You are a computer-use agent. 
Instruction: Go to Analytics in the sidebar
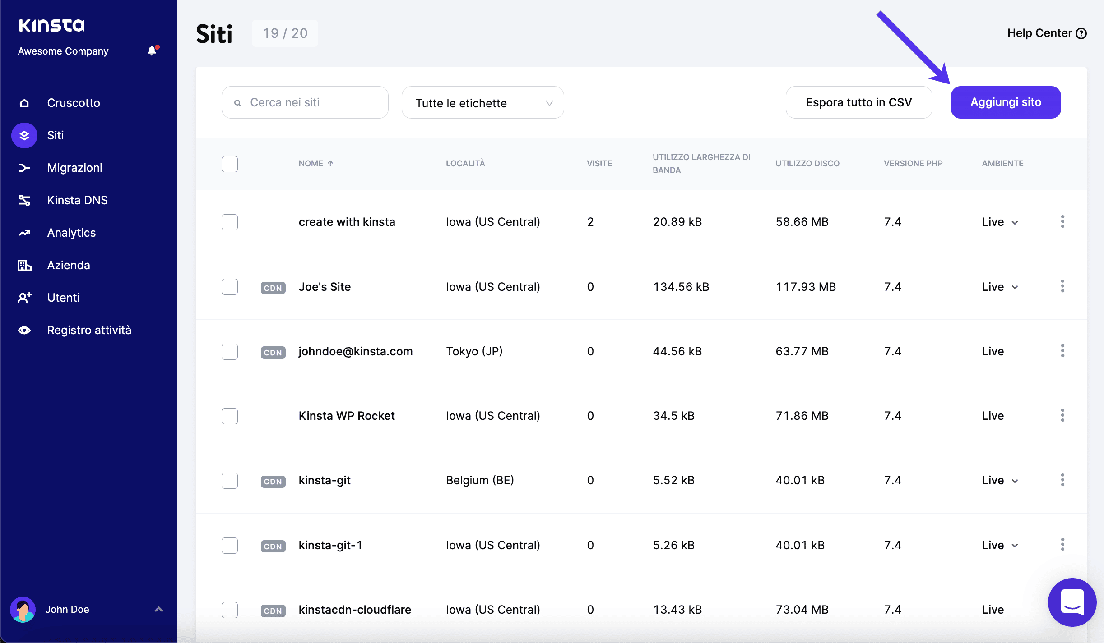71,233
